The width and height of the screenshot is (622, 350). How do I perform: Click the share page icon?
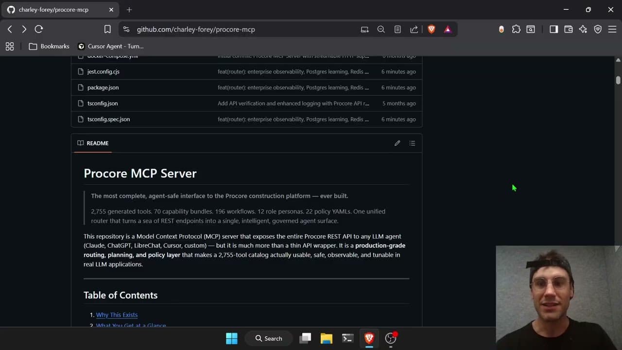click(414, 29)
